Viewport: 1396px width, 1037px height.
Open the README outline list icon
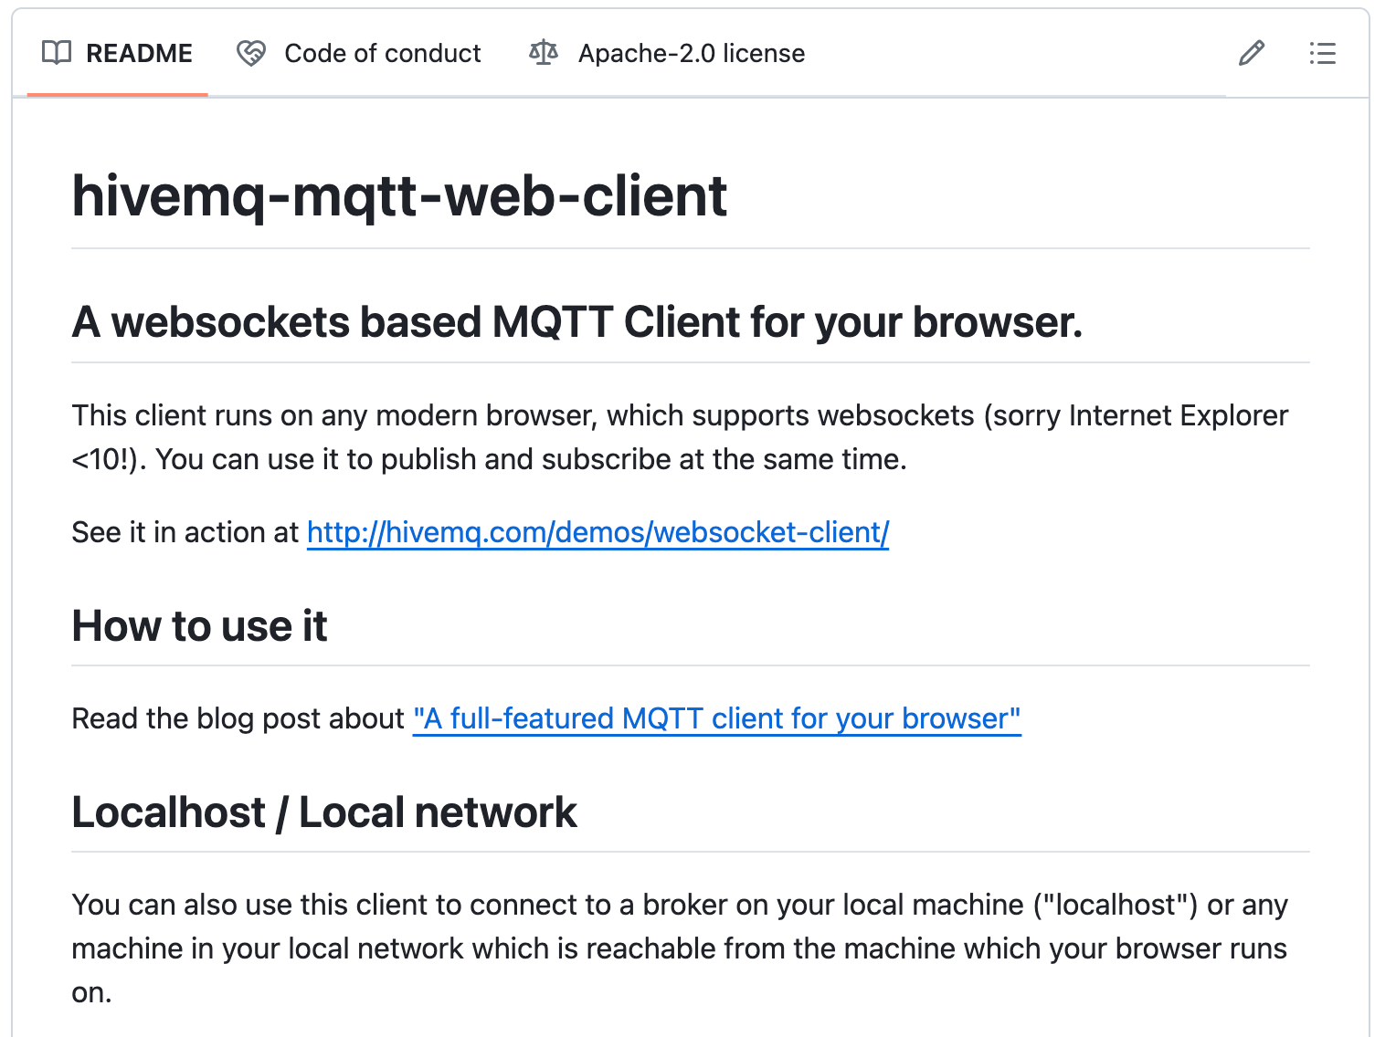[x=1322, y=53]
